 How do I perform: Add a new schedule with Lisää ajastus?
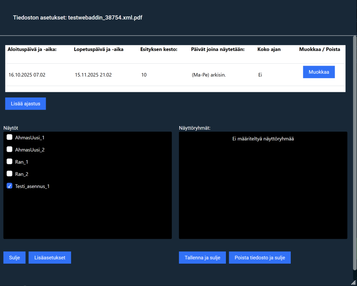pos(25,104)
